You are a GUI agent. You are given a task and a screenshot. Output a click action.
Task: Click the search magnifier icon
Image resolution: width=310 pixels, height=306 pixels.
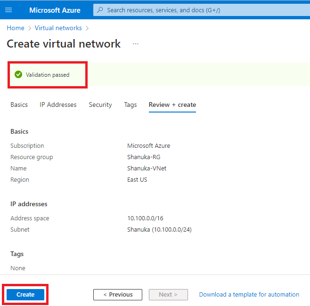(x=100, y=10)
